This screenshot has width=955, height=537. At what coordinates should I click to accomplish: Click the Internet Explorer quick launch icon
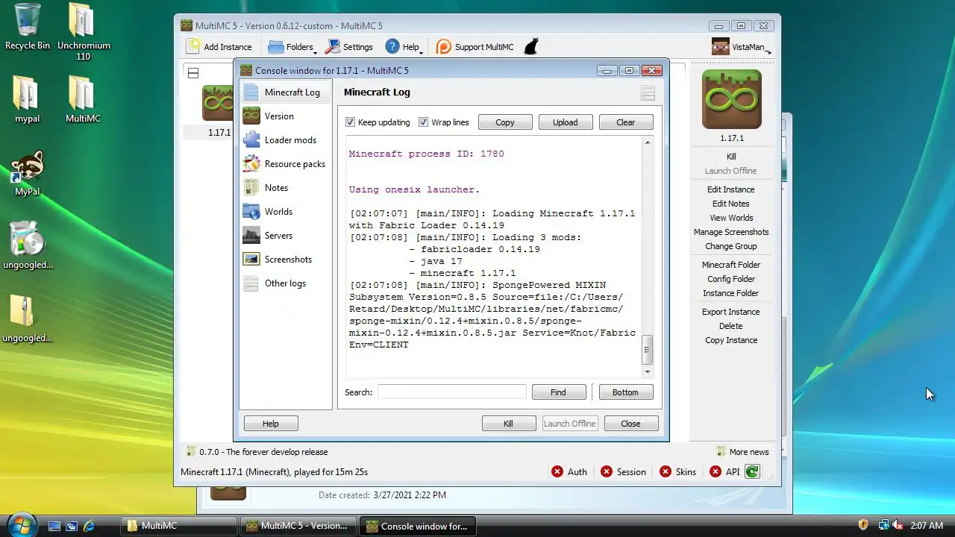pyautogui.click(x=90, y=526)
